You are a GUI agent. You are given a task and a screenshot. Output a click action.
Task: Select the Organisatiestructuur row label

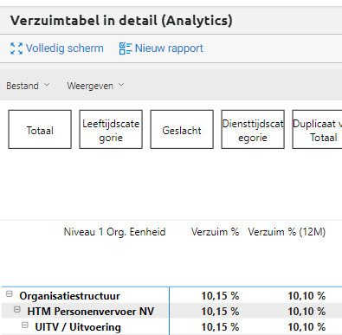(69, 296)
